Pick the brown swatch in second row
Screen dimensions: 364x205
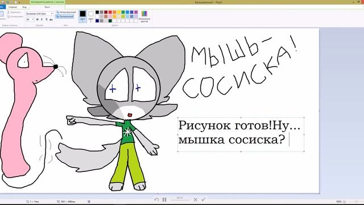(x=106, y=17)
